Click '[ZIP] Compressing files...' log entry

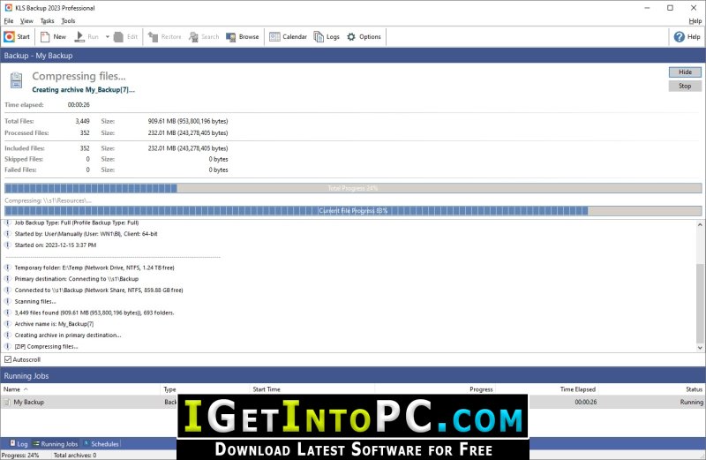[x=46, y=346]
